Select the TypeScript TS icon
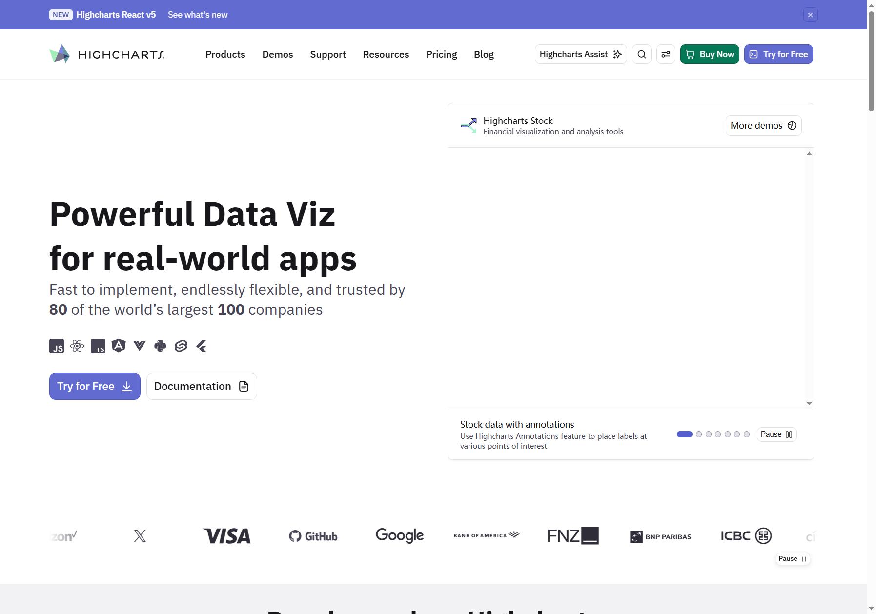The image size is (876, 614). pyautogui.click(x=98, y=346)
